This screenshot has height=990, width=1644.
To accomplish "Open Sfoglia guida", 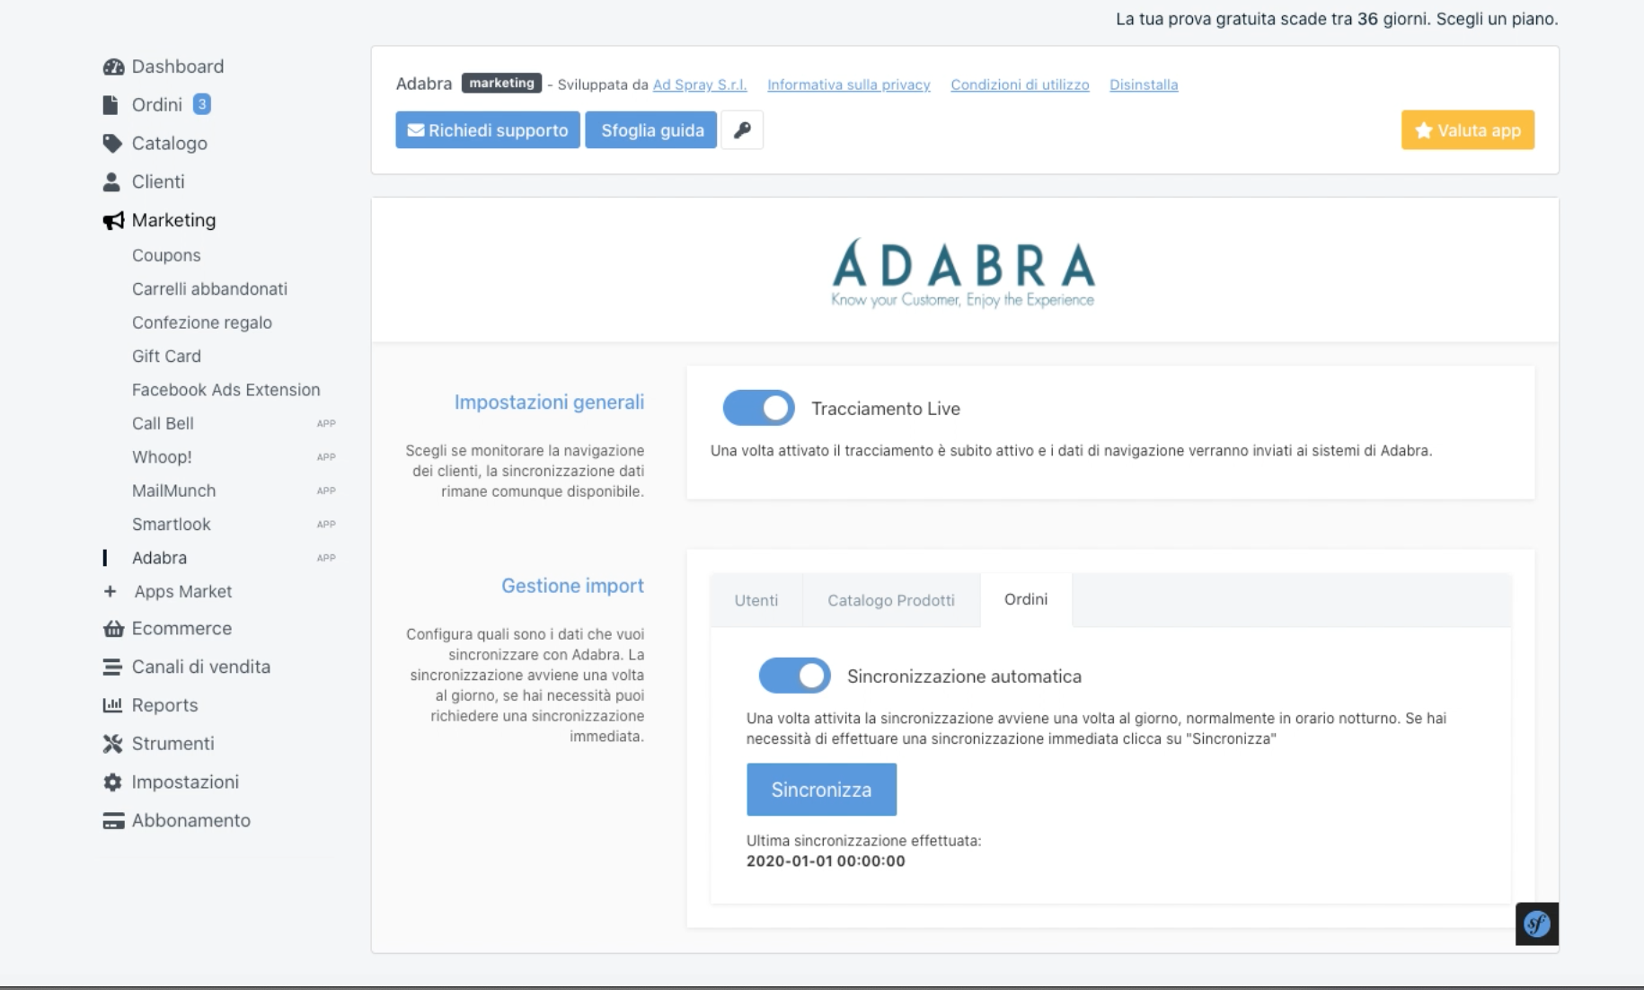I will click(x=651, y=130).
